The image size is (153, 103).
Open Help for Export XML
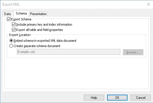(x=94, y=97)
